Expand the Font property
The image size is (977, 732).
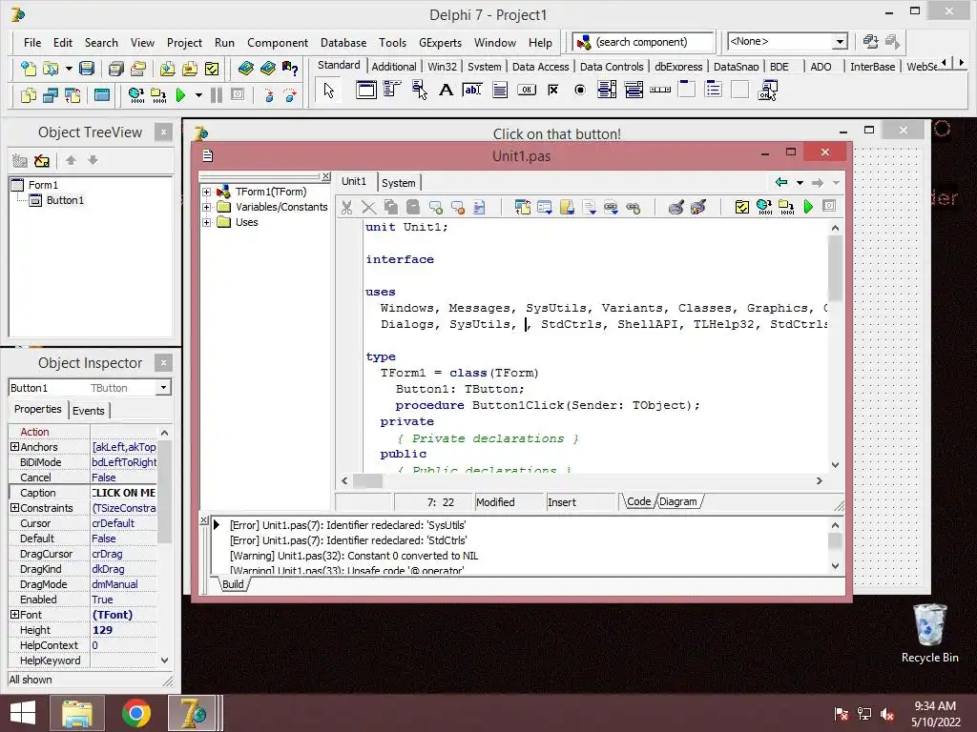click(x=14, y=615)
